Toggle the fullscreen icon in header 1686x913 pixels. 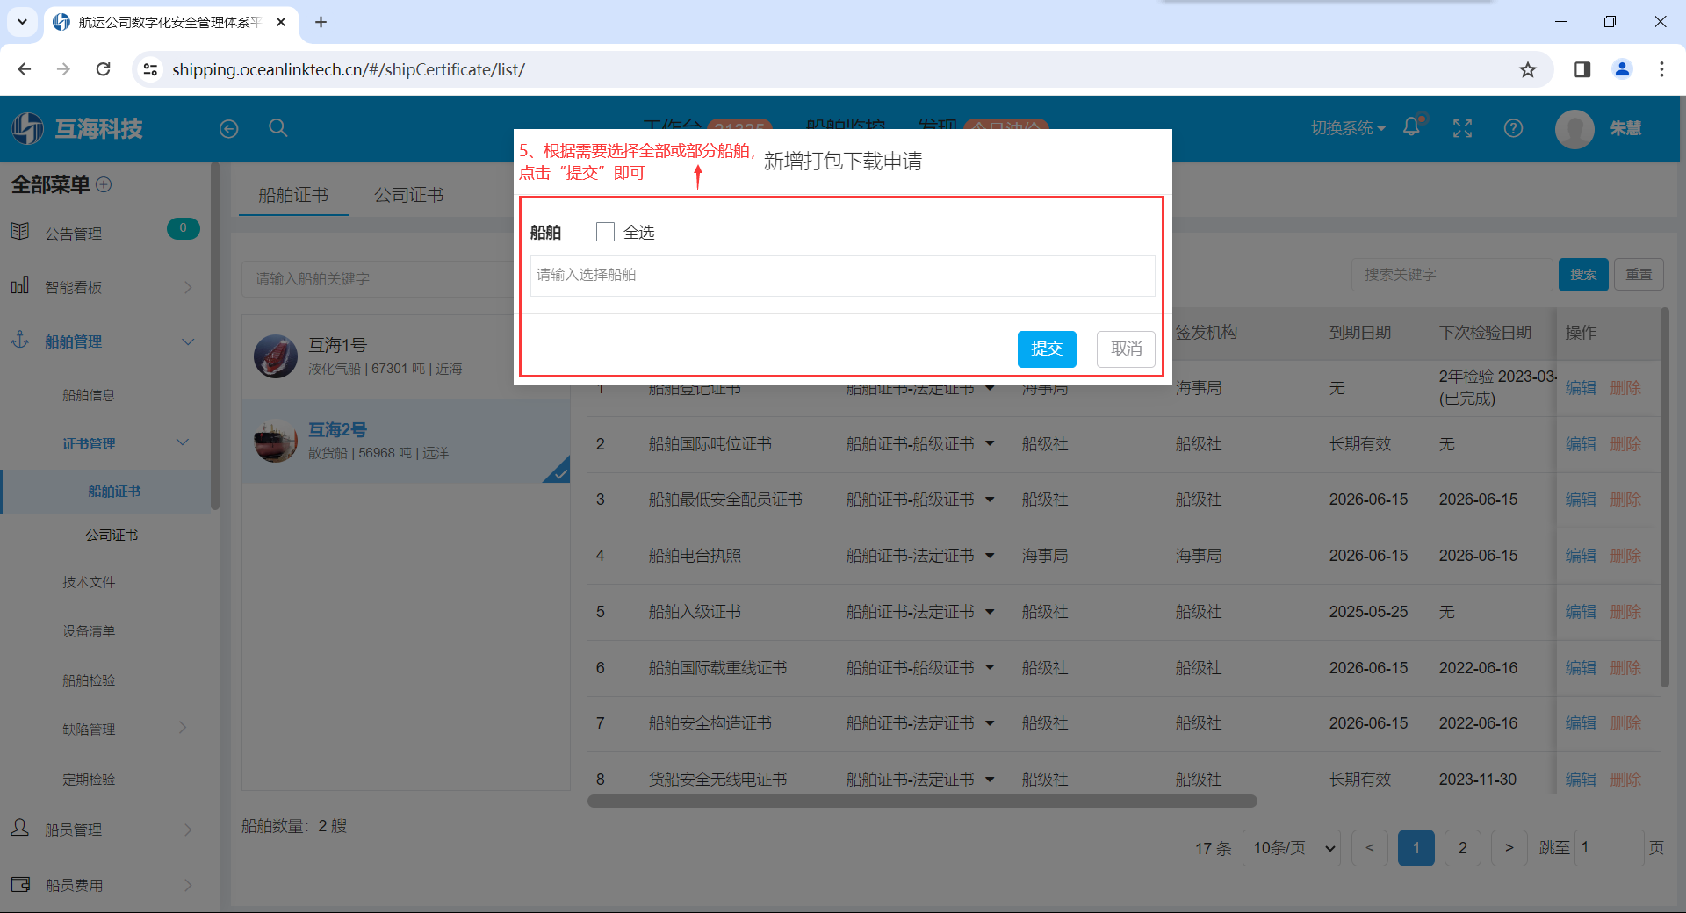point(1462,128)
